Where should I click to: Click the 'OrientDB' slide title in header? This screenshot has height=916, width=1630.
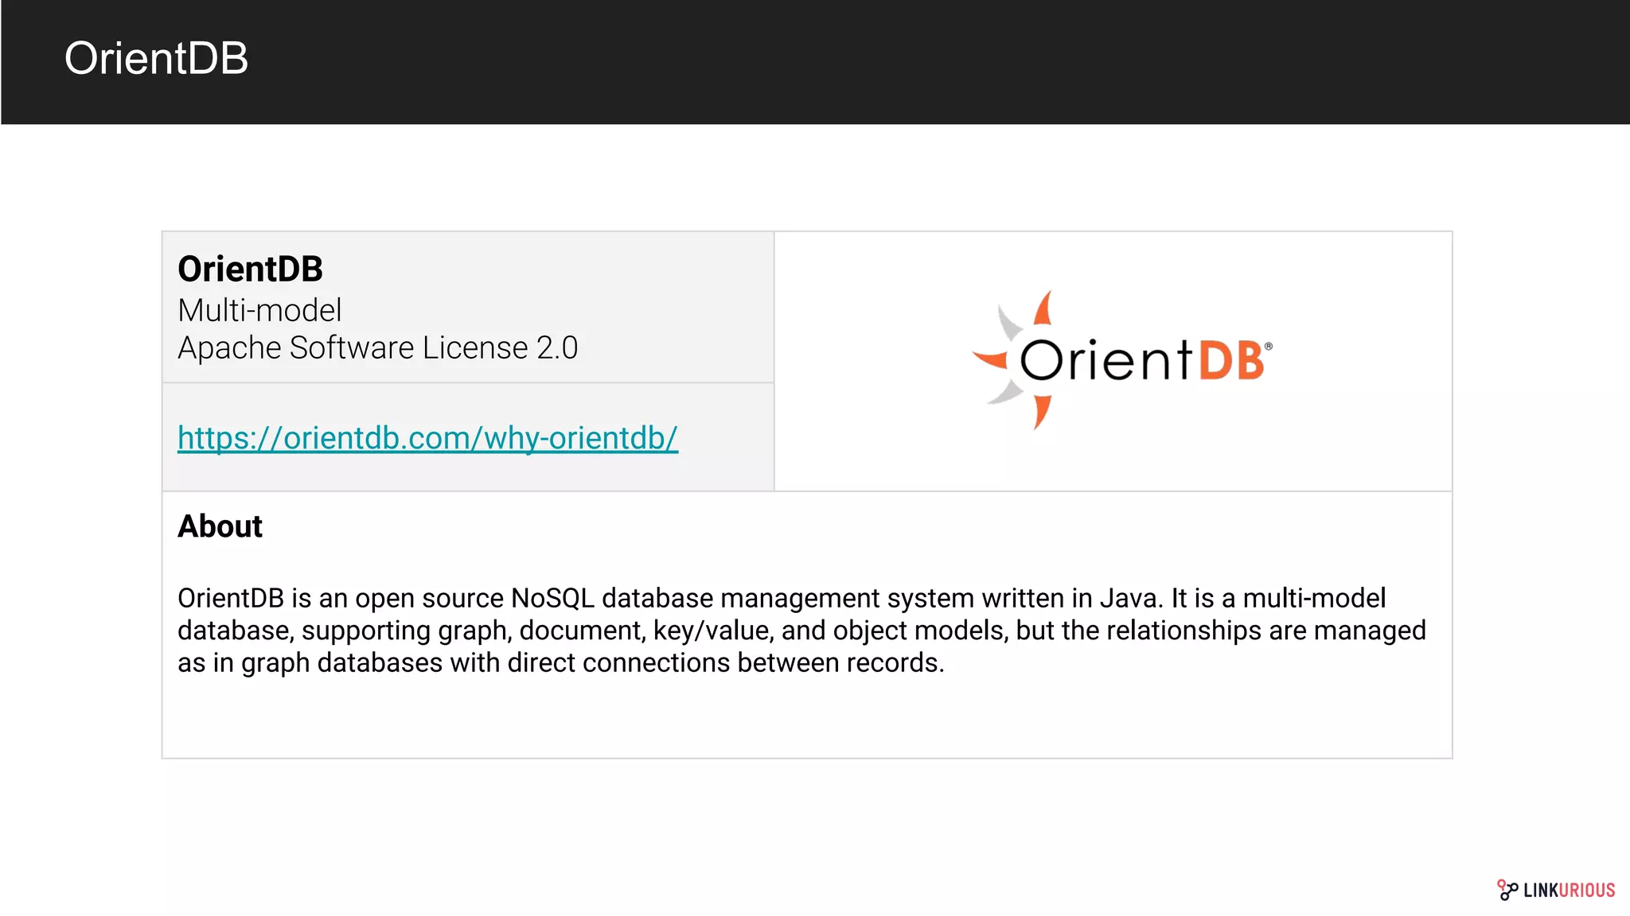156,58
